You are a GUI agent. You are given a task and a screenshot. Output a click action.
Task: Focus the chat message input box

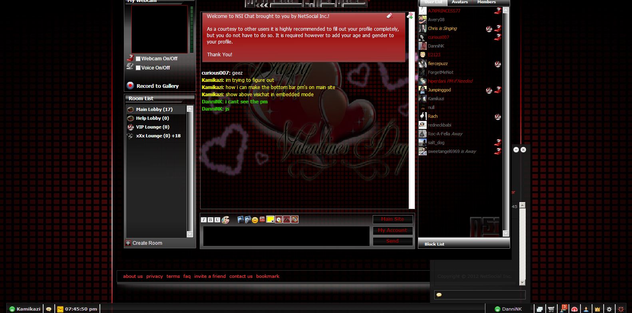click(286, 236)
